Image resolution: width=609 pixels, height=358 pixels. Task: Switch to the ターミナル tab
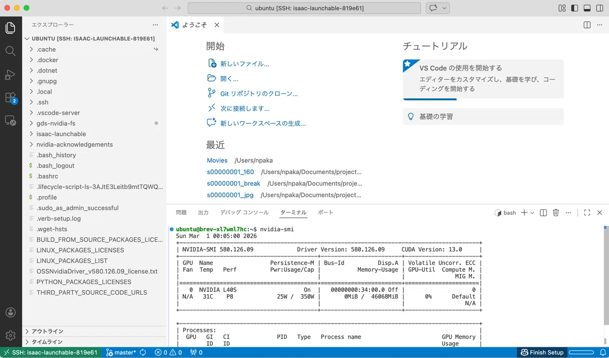[293, 212]
